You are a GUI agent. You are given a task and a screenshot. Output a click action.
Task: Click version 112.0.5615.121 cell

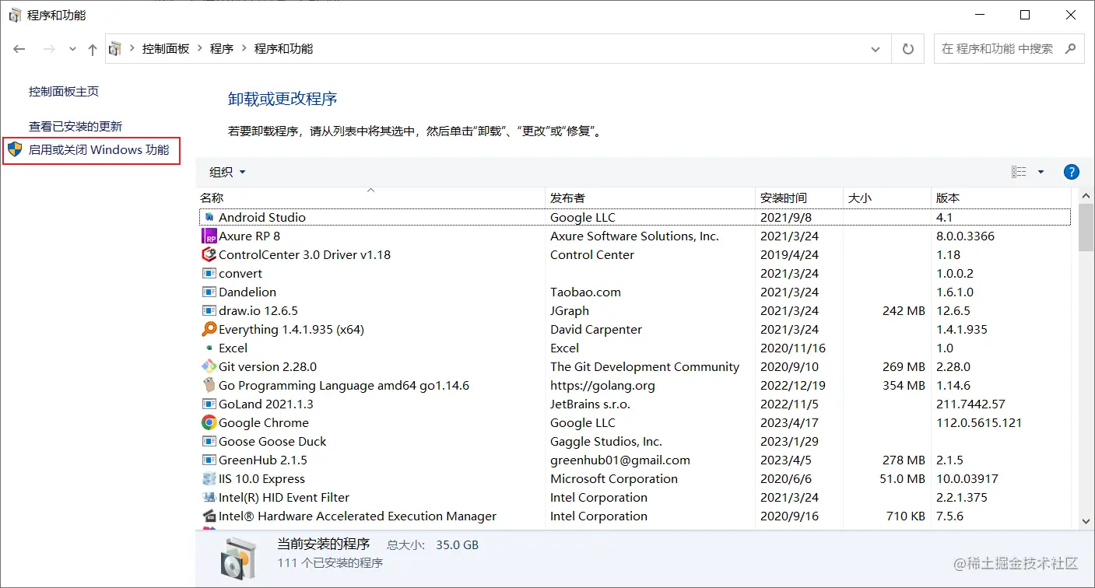tap(979, 423)
